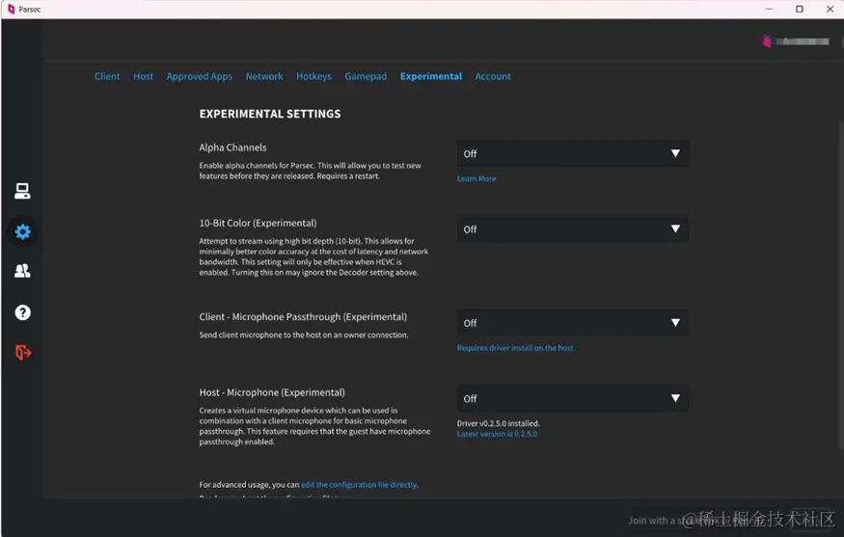The image size is (844, 537).
Task: Click 'edit the configuration file directly' link
Action: 359,485
